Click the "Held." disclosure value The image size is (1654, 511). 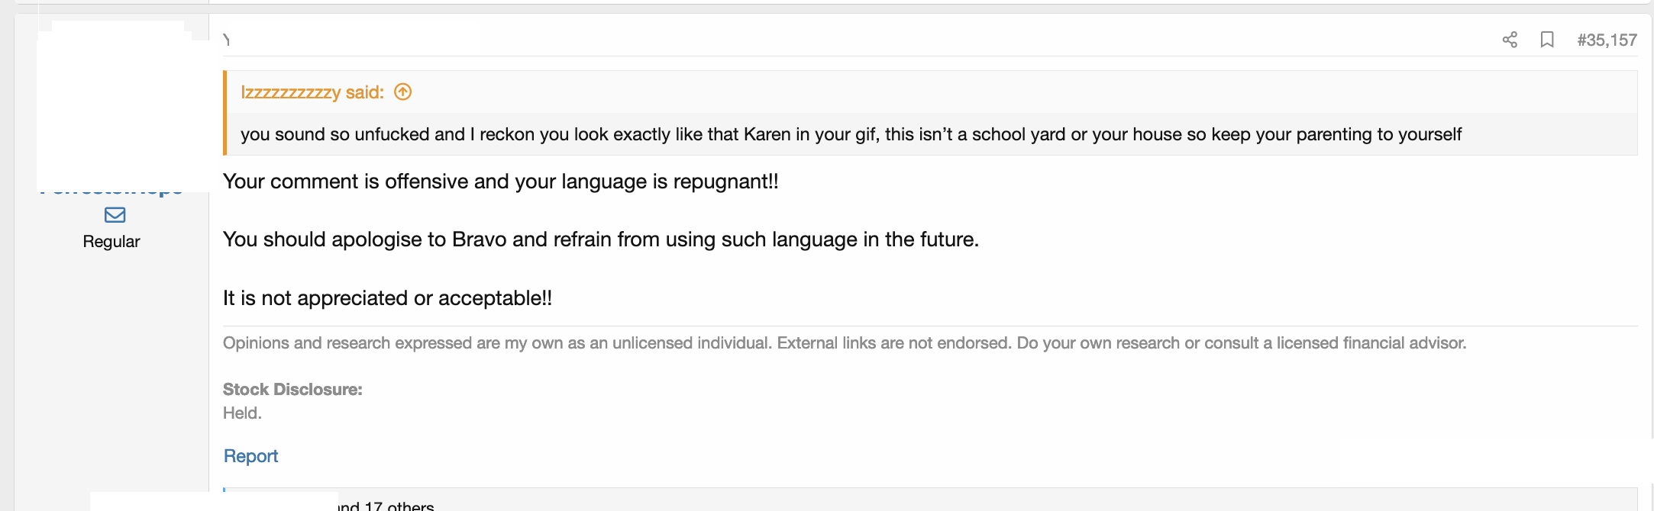coord(242,413)
